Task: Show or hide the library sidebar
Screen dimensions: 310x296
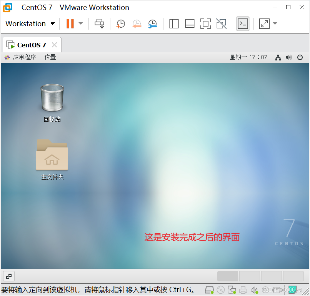Action: click(x=174, y=23)
